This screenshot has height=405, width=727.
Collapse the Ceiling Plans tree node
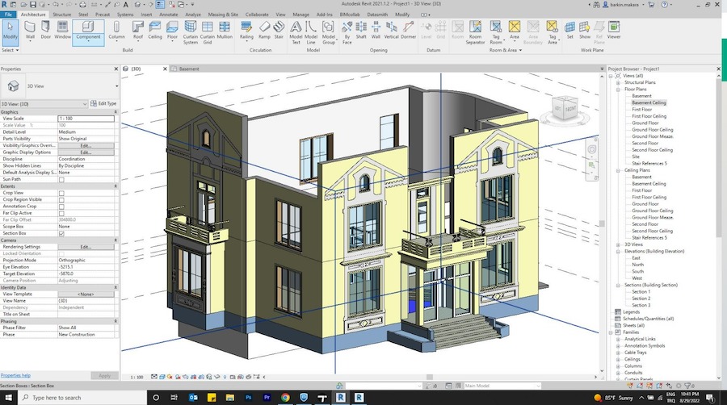coord(618,170)
